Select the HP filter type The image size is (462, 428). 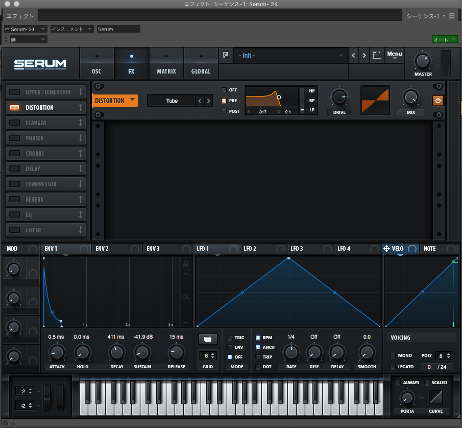pyautogui.click(x=312, y=91)
